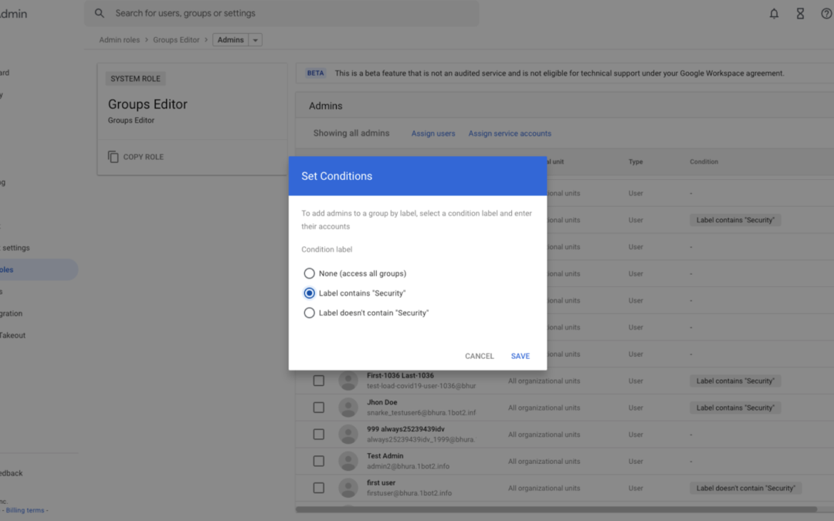Click first user's avatar icon

coord(348,488)
